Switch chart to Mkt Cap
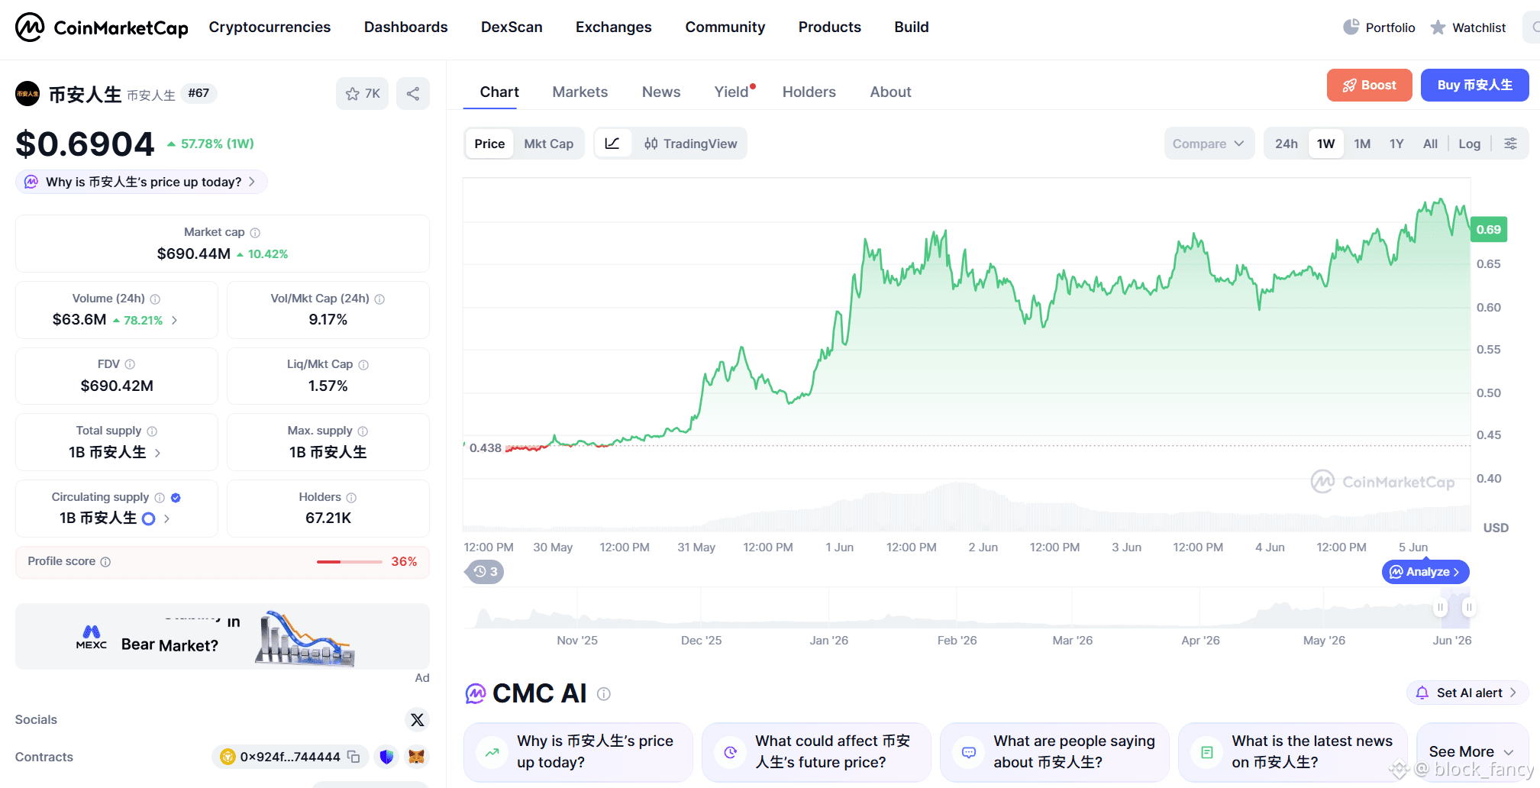The height and width of the screenshot is (788, 1540). pos(548,144)
